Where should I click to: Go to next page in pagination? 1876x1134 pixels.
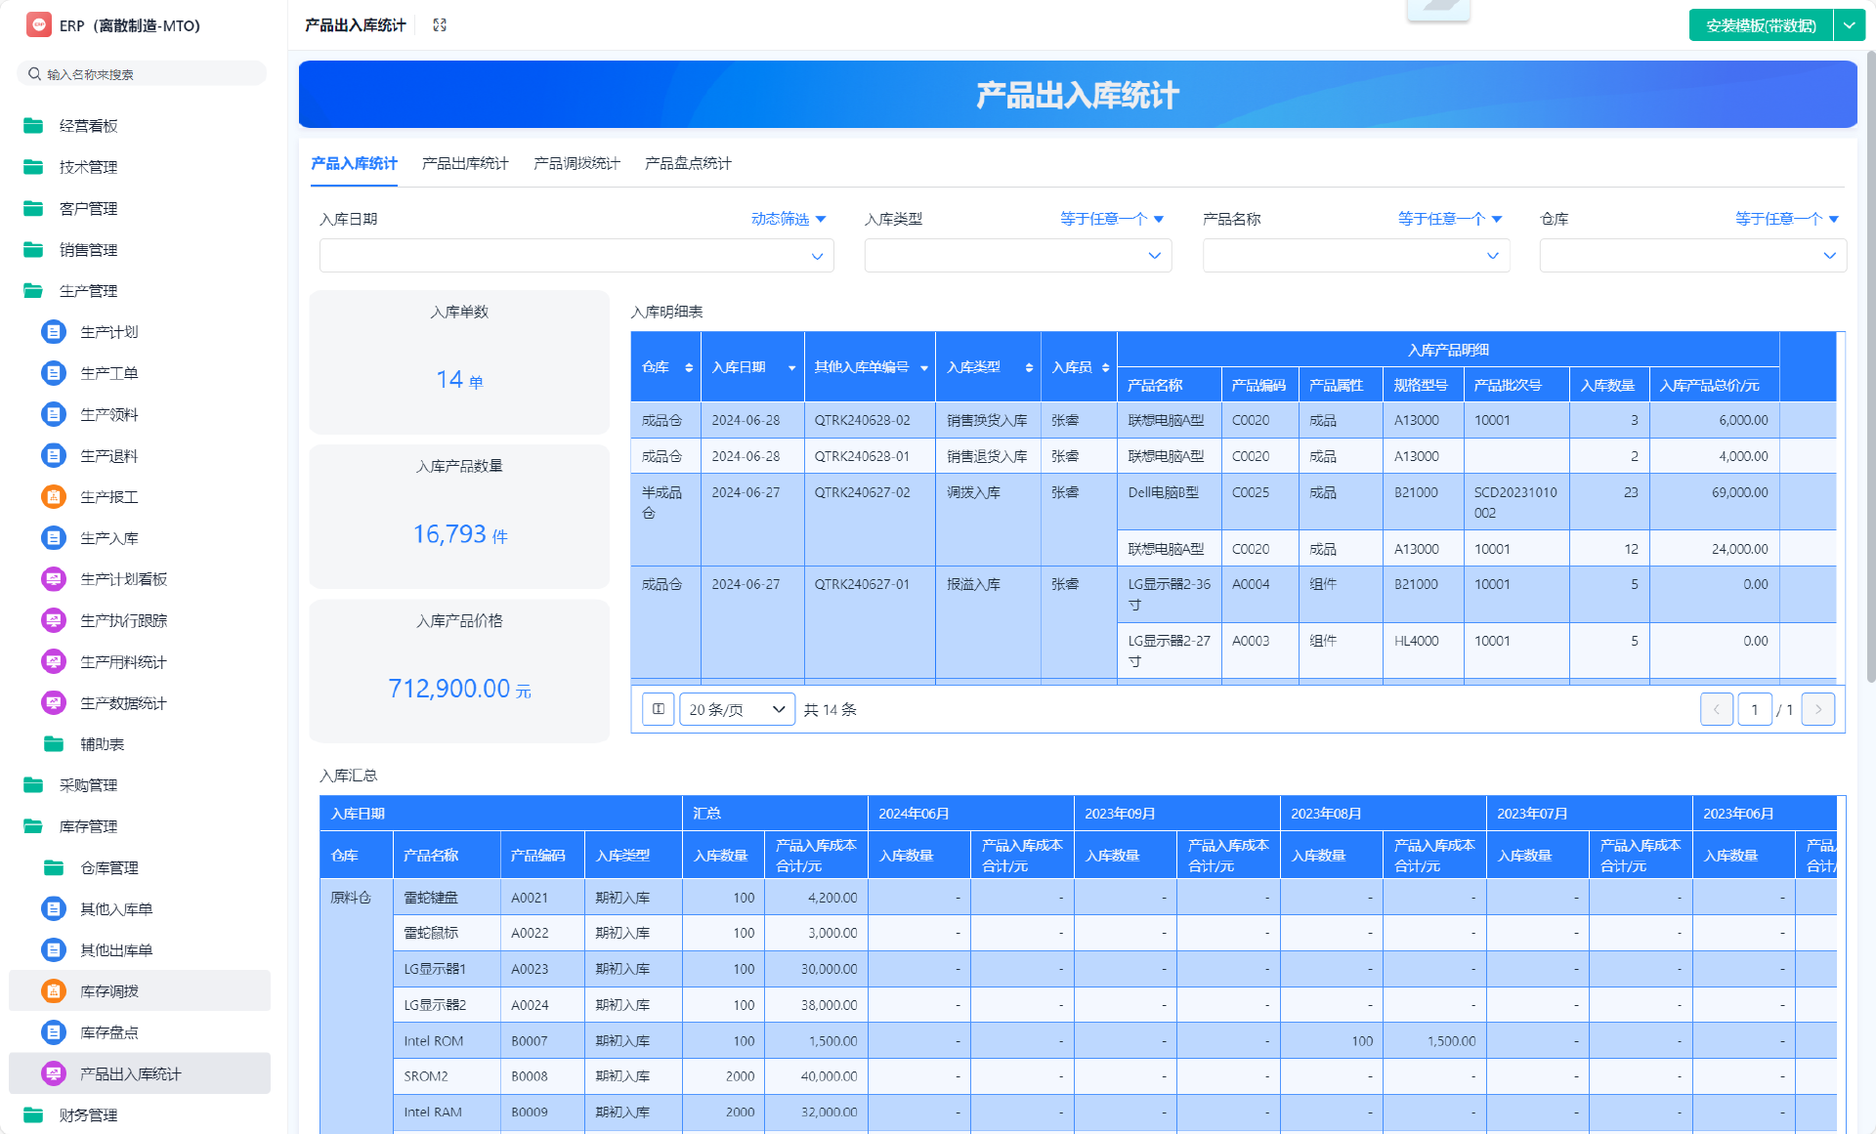[x=1817, y=709]
